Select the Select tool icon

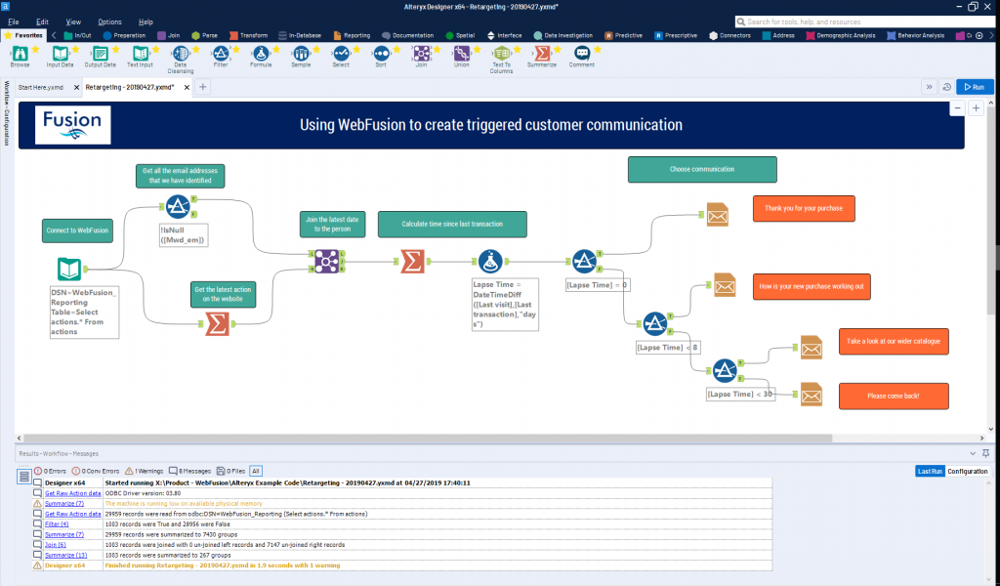pos(341,54)
